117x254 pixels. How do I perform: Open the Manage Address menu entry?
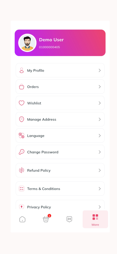point(60,119)
